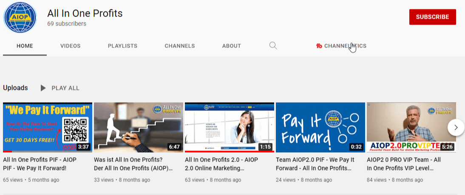Click the 1:15 duration badge

point(265,147)
